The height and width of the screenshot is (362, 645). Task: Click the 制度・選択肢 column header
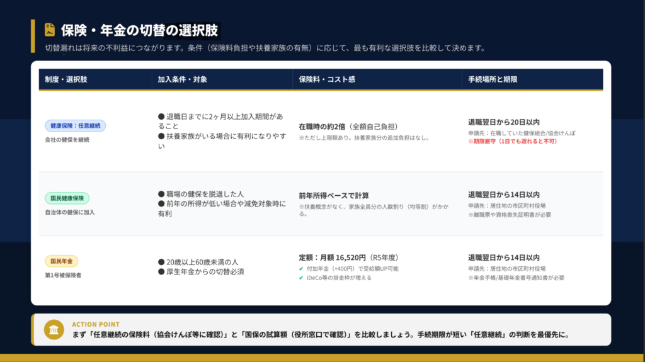[66, 80]
